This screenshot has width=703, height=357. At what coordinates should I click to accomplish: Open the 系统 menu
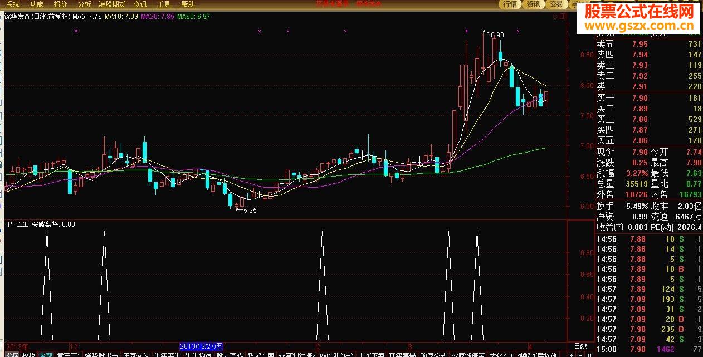click(13, 4)
